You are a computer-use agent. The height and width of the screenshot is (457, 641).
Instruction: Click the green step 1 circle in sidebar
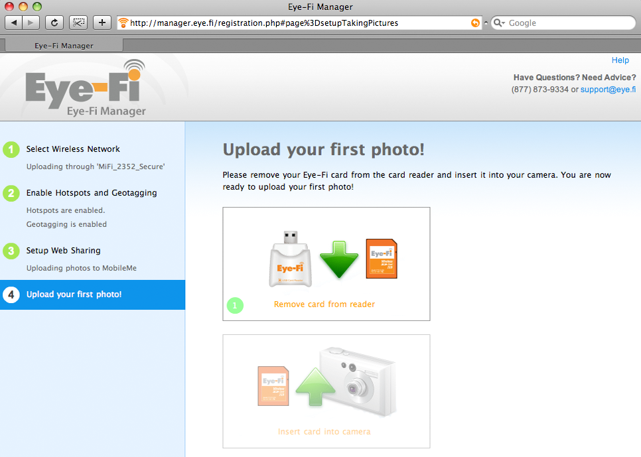click(x=11, y=149)
